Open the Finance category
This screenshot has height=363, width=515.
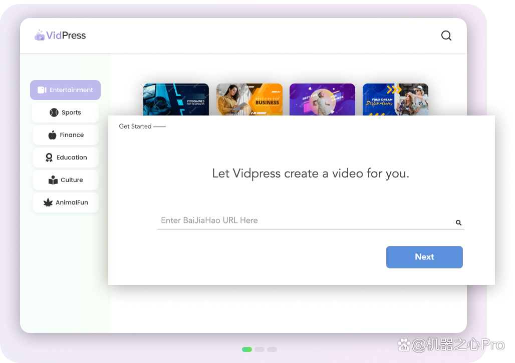point(66,135)
